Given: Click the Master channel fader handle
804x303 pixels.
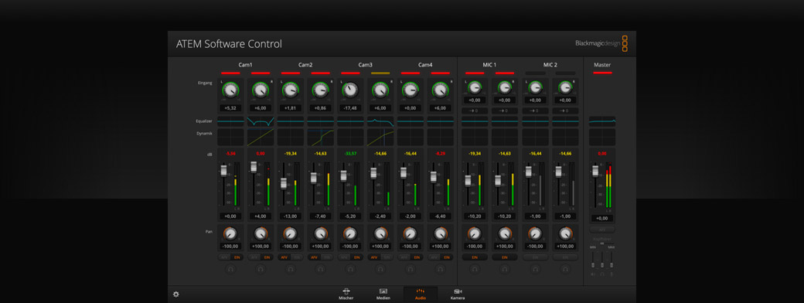Looking at the screenshot, I should [595, 170].
